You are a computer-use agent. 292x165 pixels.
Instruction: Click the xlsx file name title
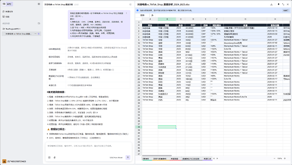click(x=163, y=4)
